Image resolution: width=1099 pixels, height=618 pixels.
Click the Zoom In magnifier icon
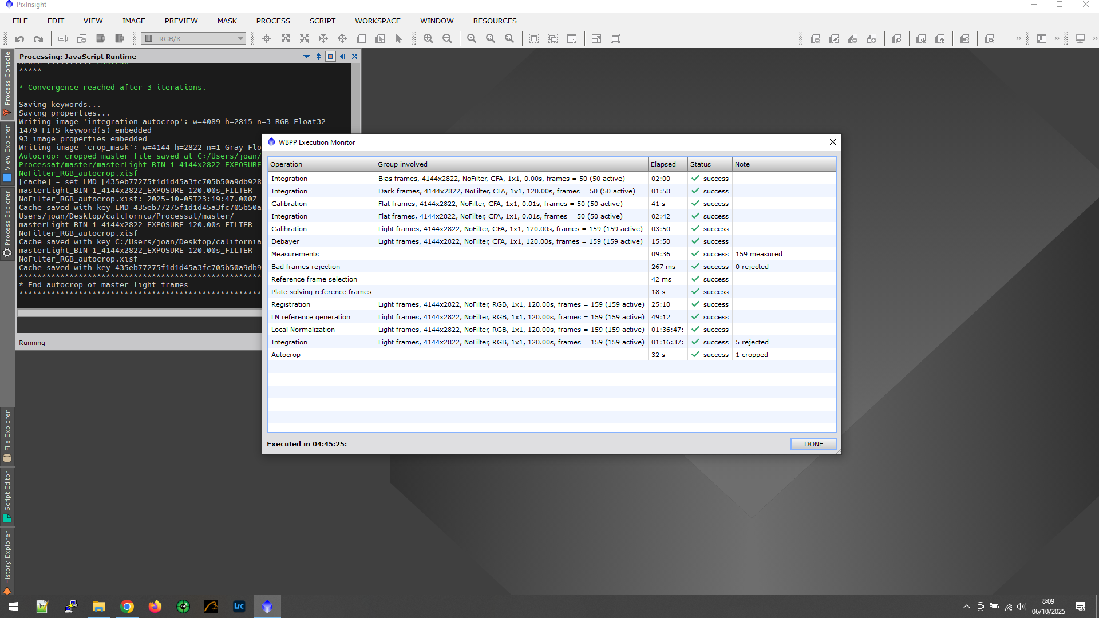point(428,39)
